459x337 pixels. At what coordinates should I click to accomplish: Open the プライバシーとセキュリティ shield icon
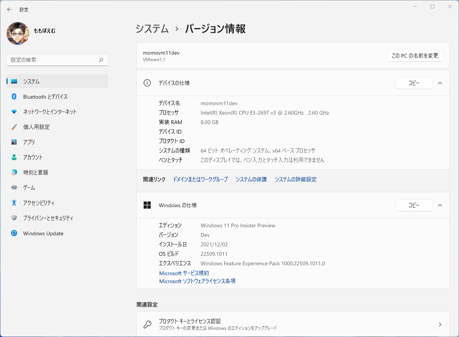pyautogui.click(x=14, y=218)
